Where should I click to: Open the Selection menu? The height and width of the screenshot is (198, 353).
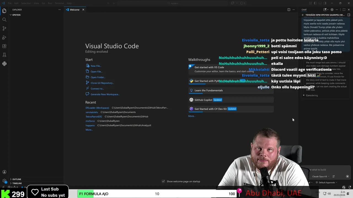[x=26, y=3]
